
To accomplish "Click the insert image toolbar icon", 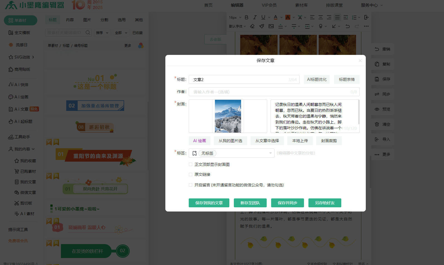I will pyautogui.click(x=271, y=26).
